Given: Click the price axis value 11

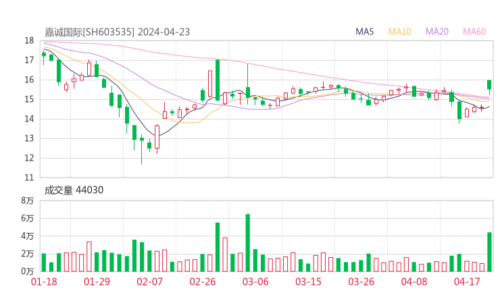Looking at the screenshot, I should [x=29, y=178].
